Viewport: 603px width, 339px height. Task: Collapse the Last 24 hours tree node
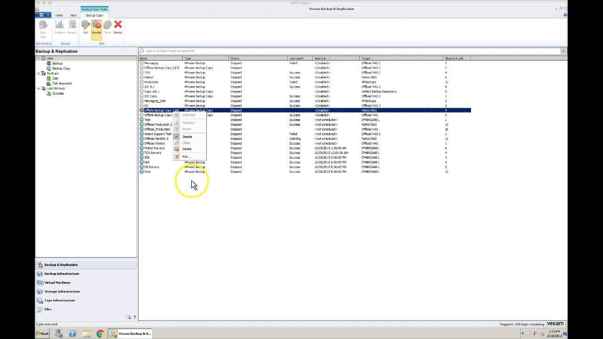point(39,89)
